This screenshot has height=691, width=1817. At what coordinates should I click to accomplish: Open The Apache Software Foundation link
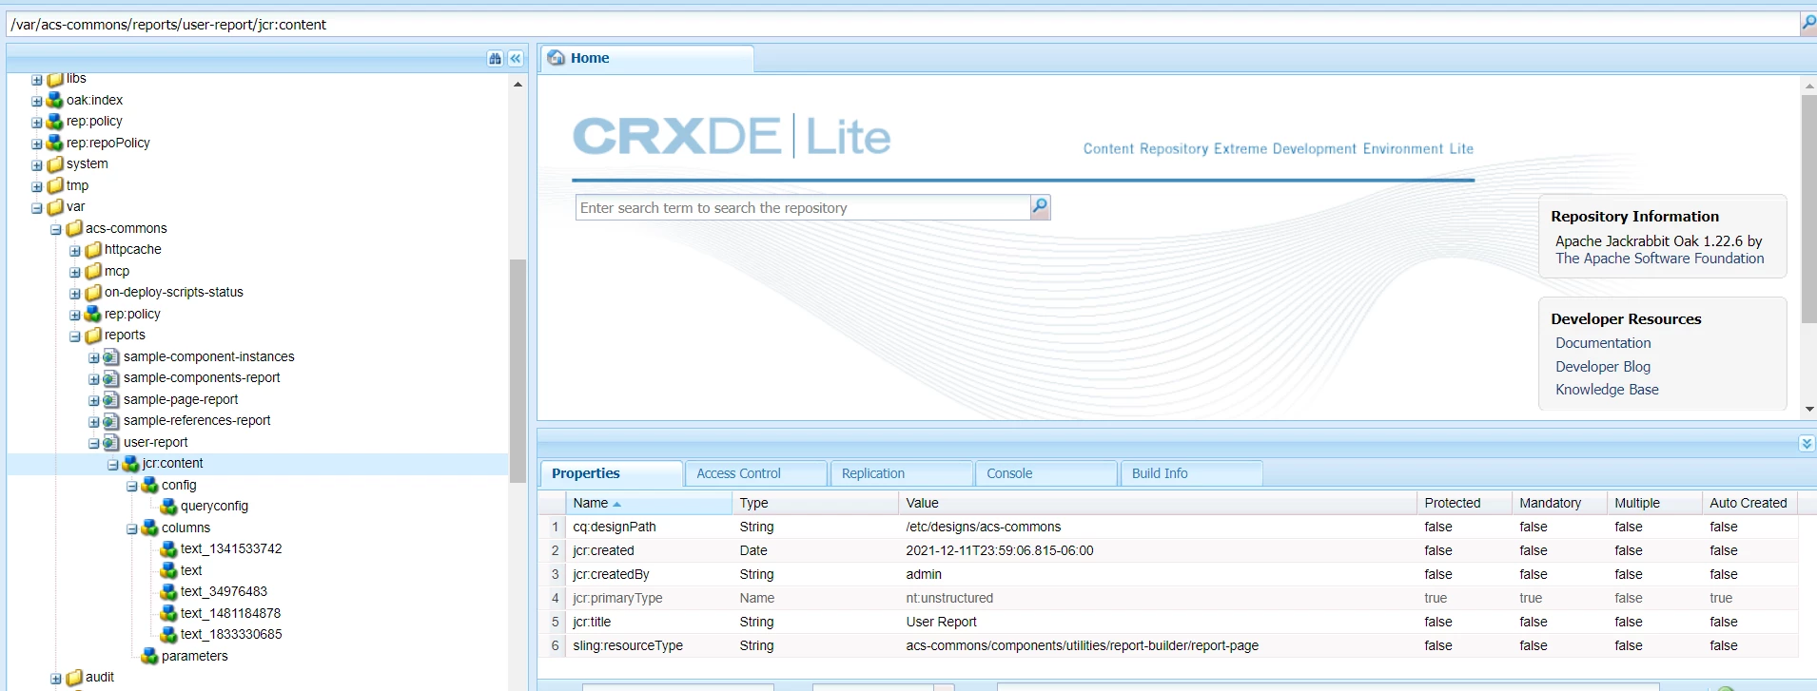(1659, 259)
